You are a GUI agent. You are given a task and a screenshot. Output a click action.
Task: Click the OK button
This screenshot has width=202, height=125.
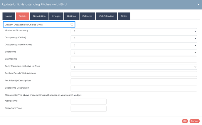185,121
